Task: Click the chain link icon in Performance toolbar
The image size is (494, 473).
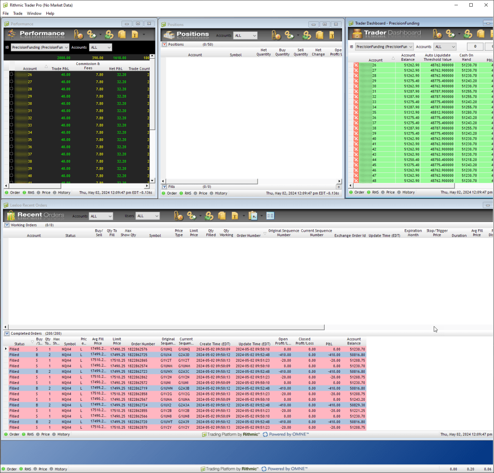Action: tap(91, 34)
